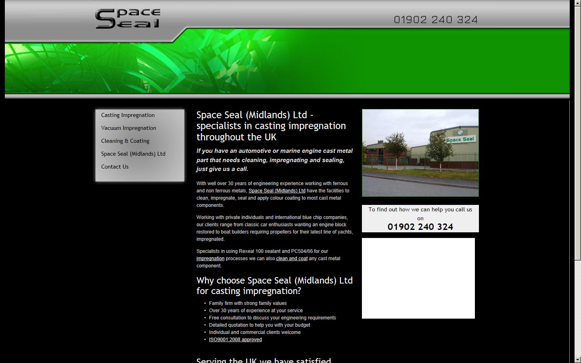Click the bold phone number in call box
Screen dimensions: 581x363
point(420,227)
